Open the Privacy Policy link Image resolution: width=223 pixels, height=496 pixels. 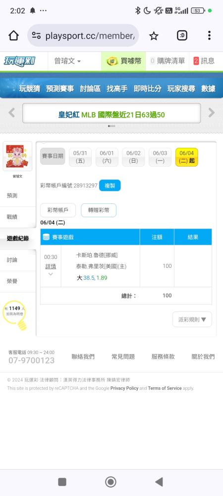click(x=124, y=388)
